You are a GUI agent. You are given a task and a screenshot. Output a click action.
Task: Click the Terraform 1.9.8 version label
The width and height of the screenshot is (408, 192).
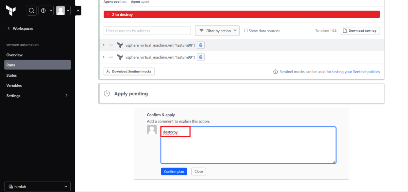326,31
